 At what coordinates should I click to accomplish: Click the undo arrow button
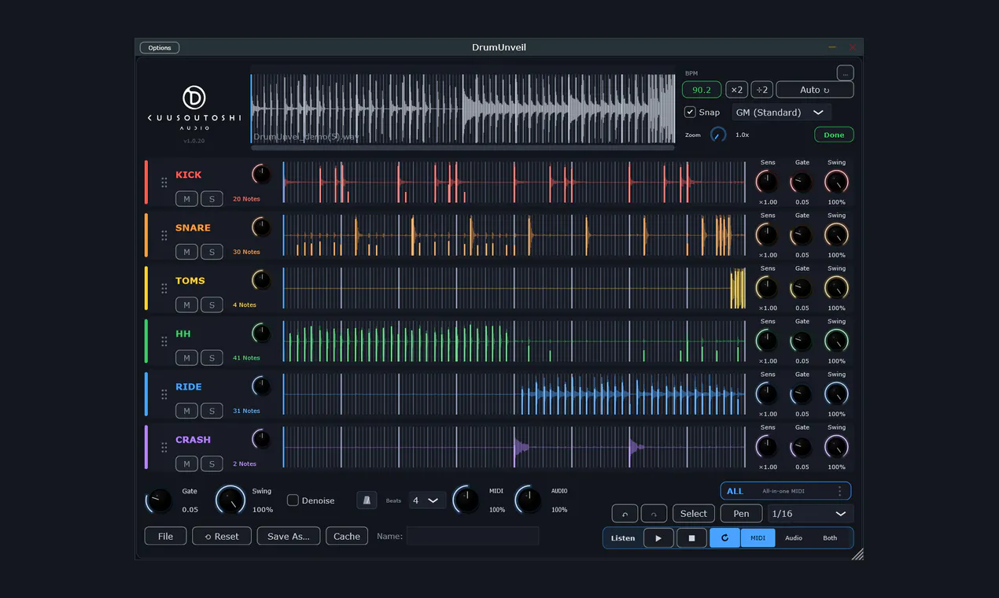point(625,514)
